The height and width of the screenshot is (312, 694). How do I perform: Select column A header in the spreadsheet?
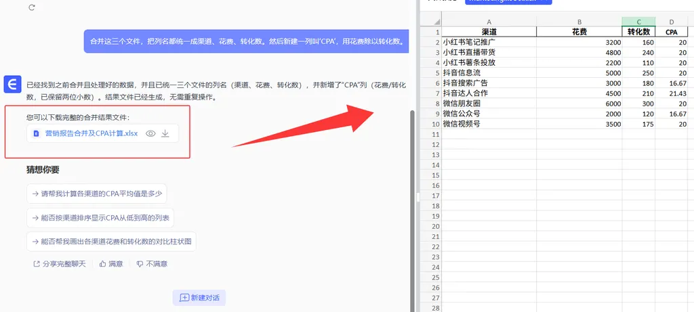(x=489, y=22)
